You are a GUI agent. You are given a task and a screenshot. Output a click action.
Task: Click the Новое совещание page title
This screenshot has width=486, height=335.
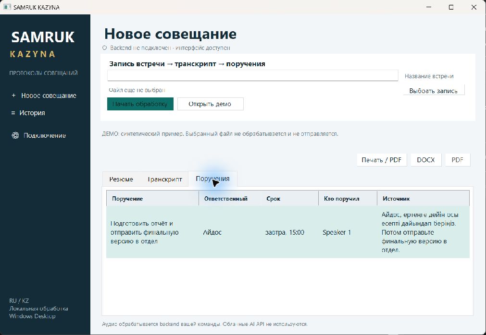click(170, 34)
